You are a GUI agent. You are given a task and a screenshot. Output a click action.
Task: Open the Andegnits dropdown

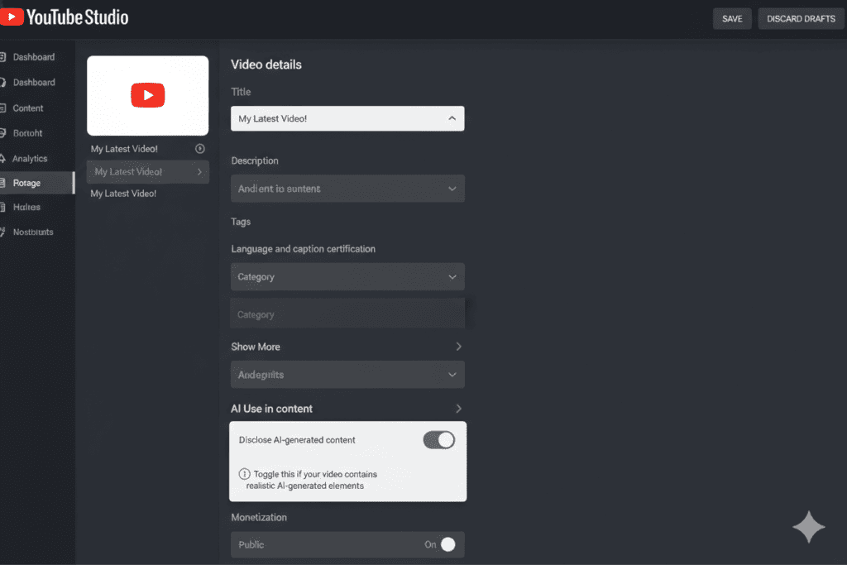point(347,375)
